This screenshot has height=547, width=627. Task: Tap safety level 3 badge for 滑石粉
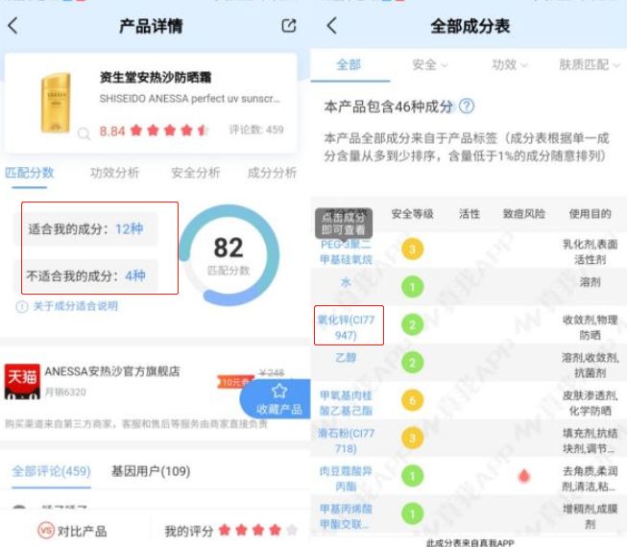[x=412, y=438]
